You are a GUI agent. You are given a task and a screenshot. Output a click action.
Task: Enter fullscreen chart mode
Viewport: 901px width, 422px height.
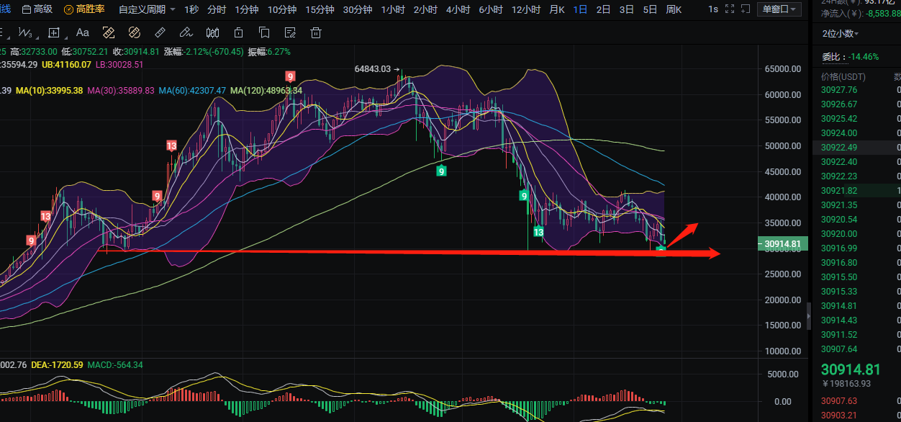(x=730, y=9)
